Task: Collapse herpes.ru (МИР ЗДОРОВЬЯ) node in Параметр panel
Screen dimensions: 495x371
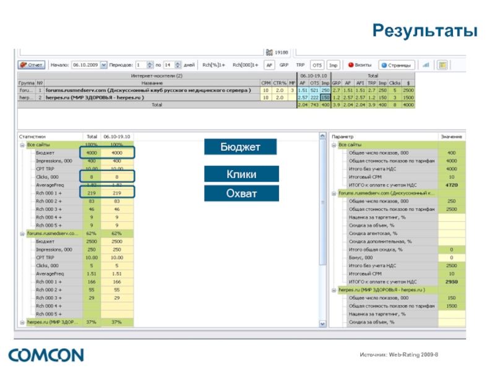Action: [x=334, y=290]
